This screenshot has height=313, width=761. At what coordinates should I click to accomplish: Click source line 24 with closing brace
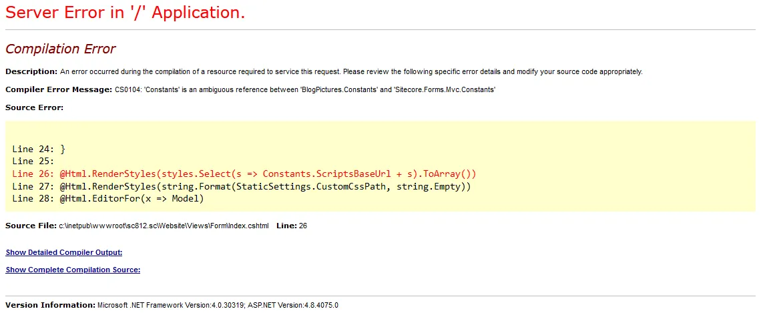tap(39, 149)
